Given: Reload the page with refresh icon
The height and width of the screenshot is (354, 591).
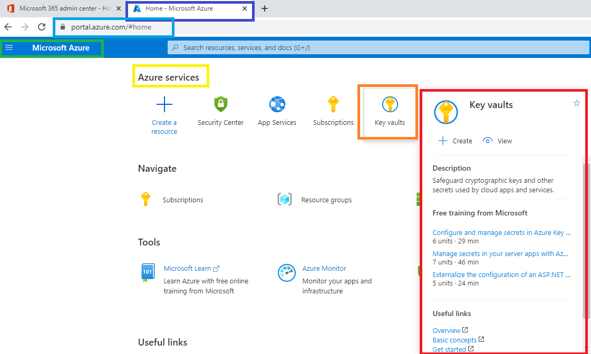Looking at the screenshot, I should 42,27.
